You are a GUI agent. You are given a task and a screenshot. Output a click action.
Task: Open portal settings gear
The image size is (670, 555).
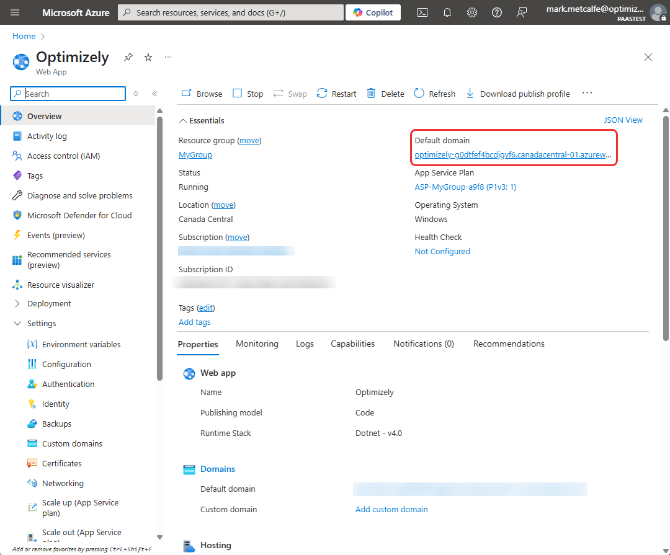471,12
